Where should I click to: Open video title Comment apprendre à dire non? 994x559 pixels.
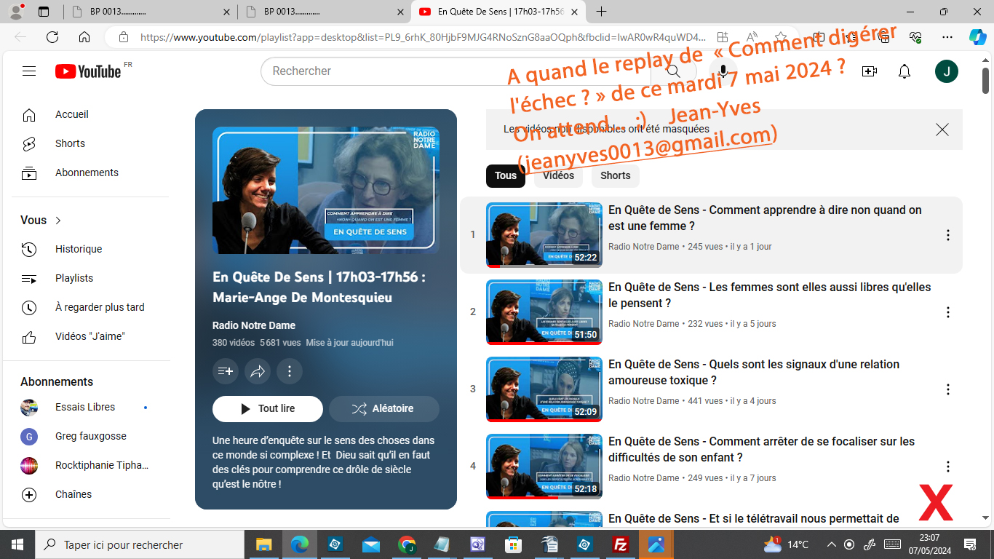(x=765, y=218)
